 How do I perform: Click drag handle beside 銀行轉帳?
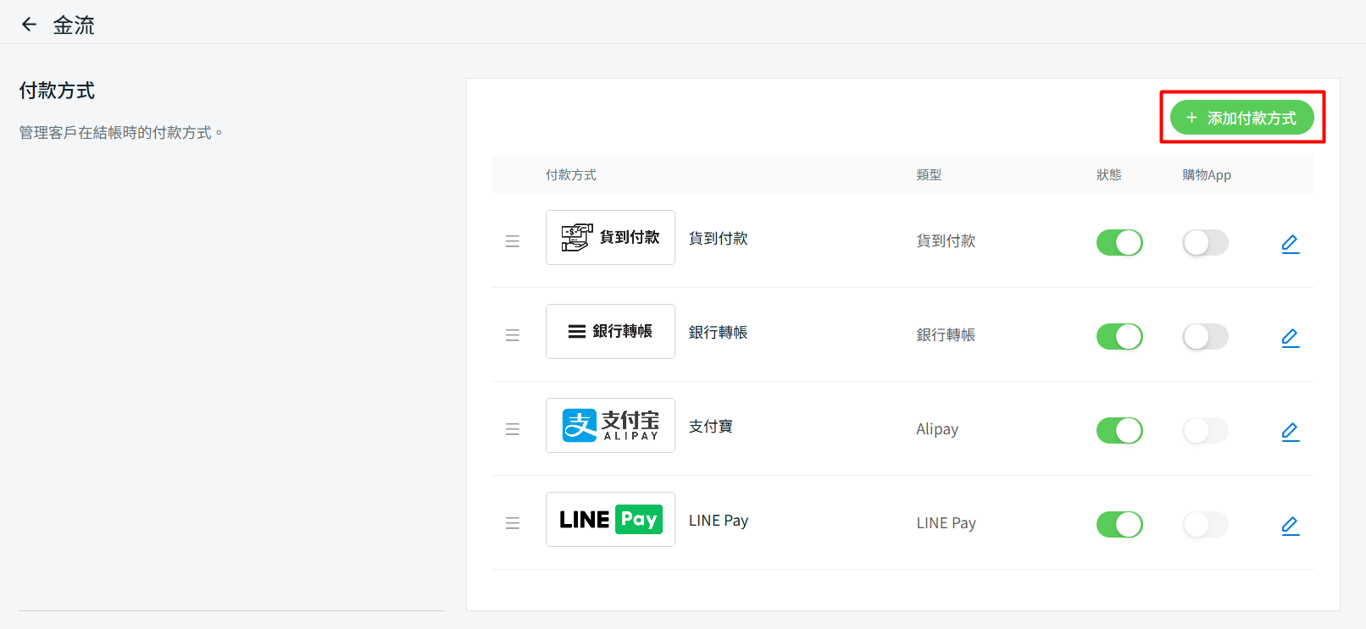point(513,336)
